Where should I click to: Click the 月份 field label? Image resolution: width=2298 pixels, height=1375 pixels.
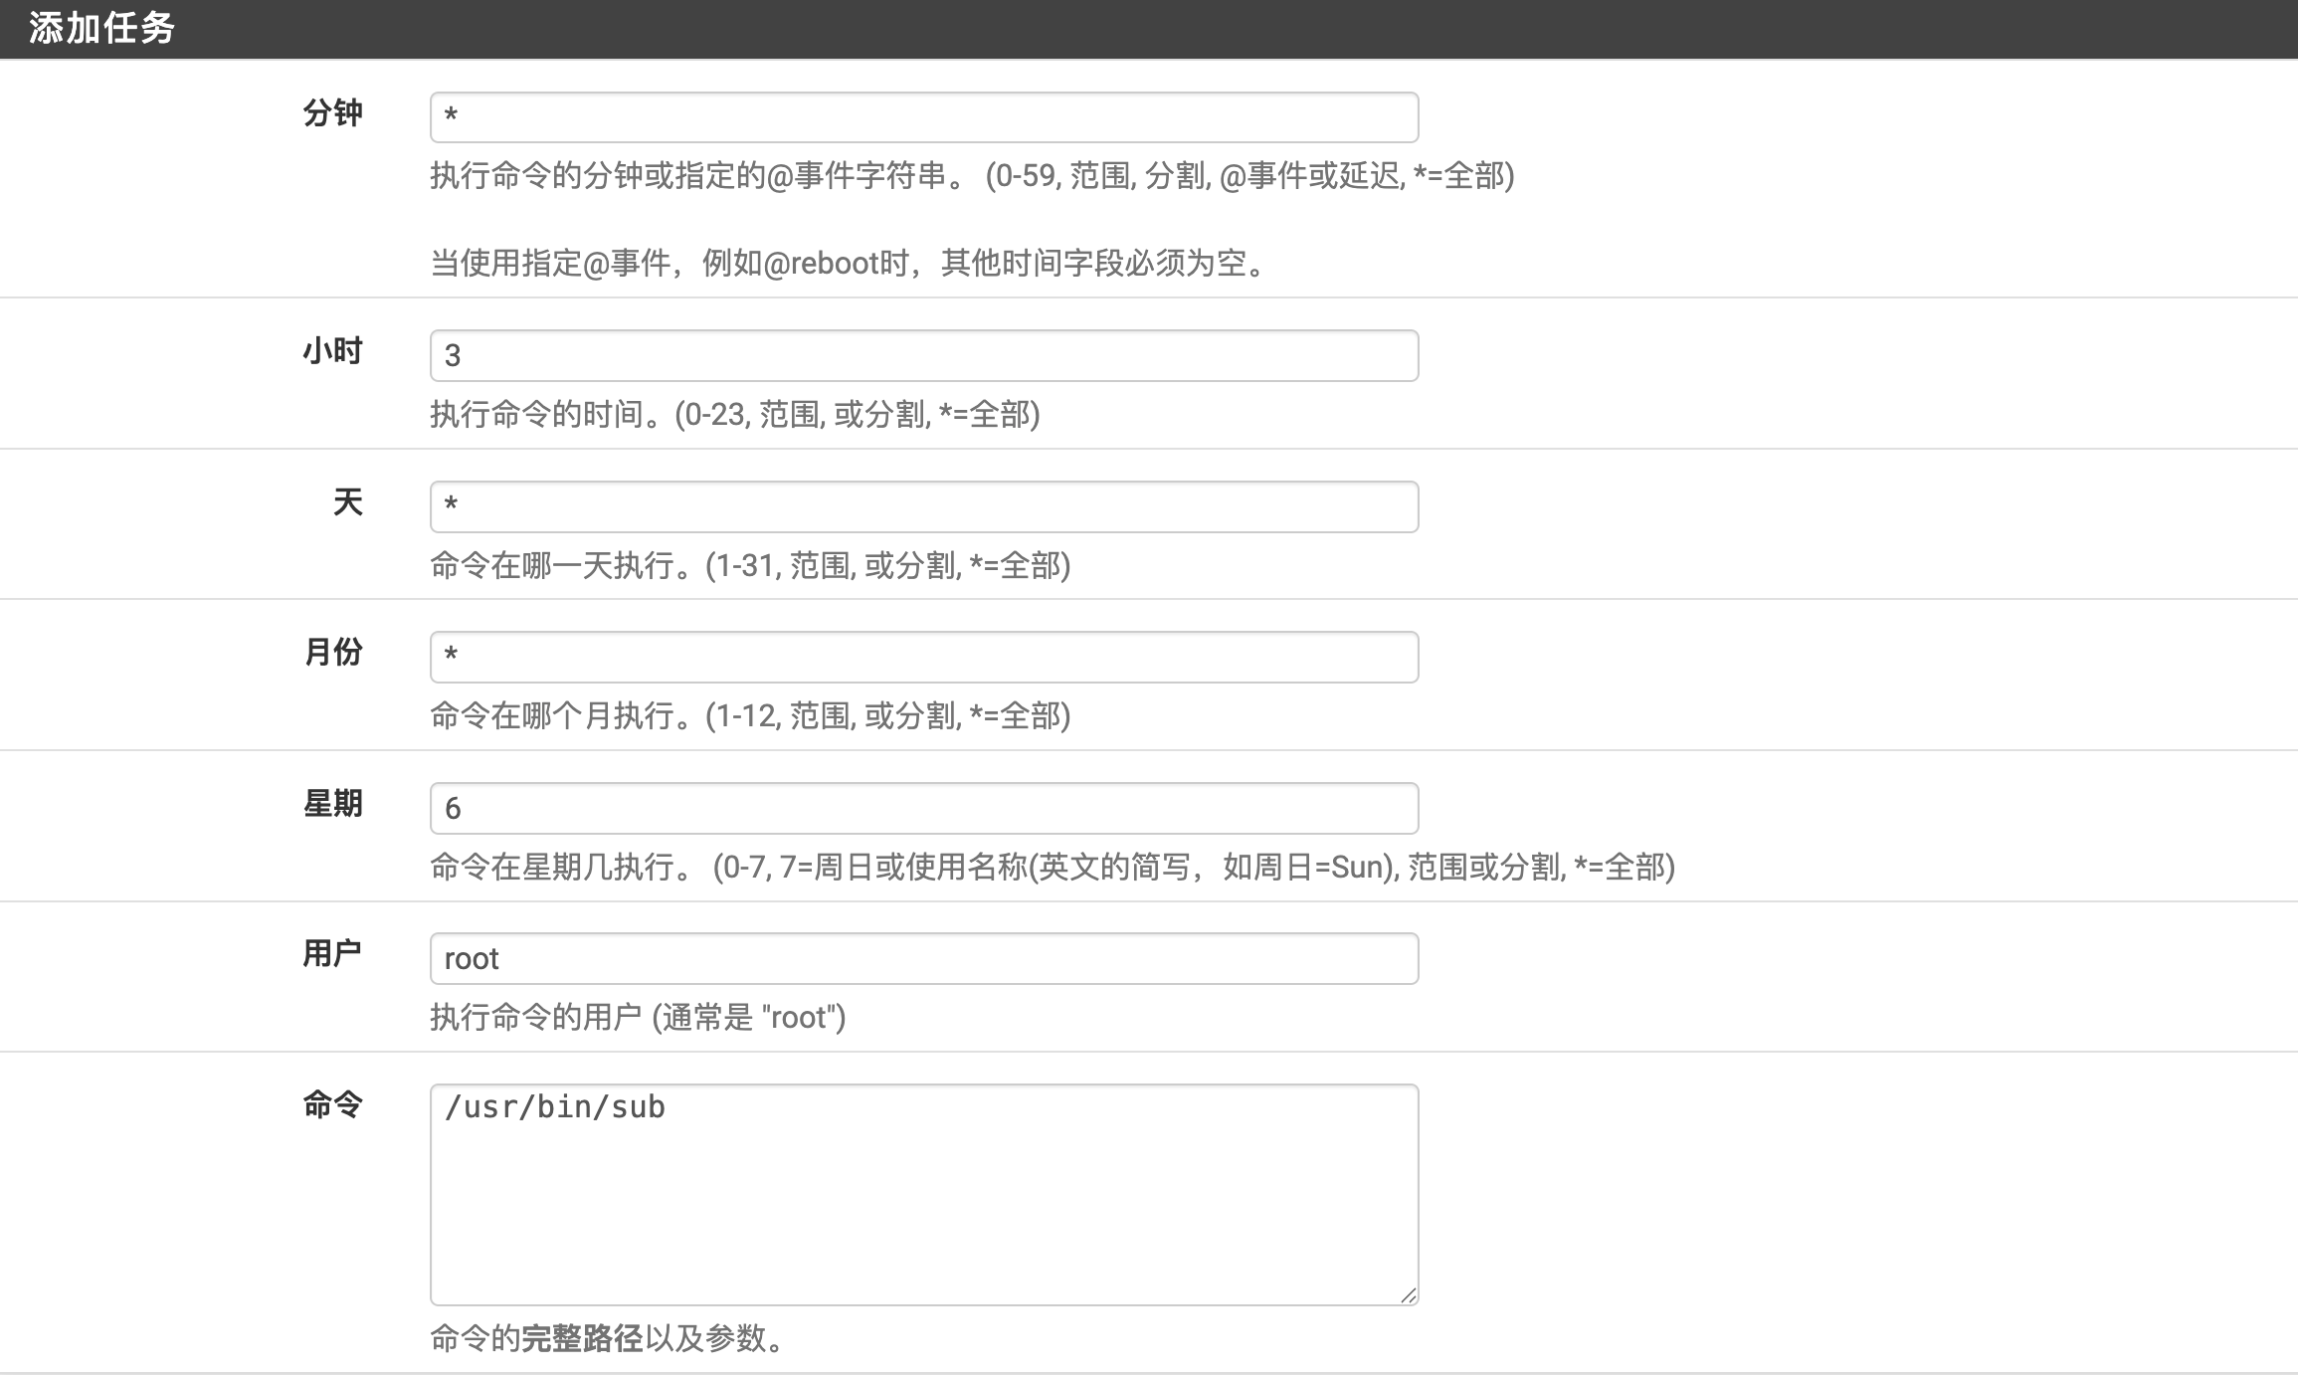pos(332,653)
